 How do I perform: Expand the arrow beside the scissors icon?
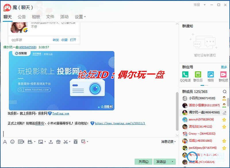[70, 142]
